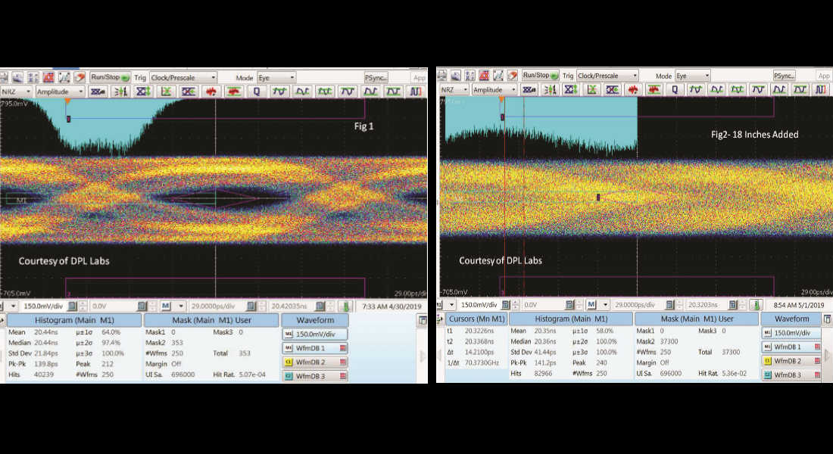
Task: Click the eraser clear-data icon in Fig 2
Action: [x=512, y=76]
